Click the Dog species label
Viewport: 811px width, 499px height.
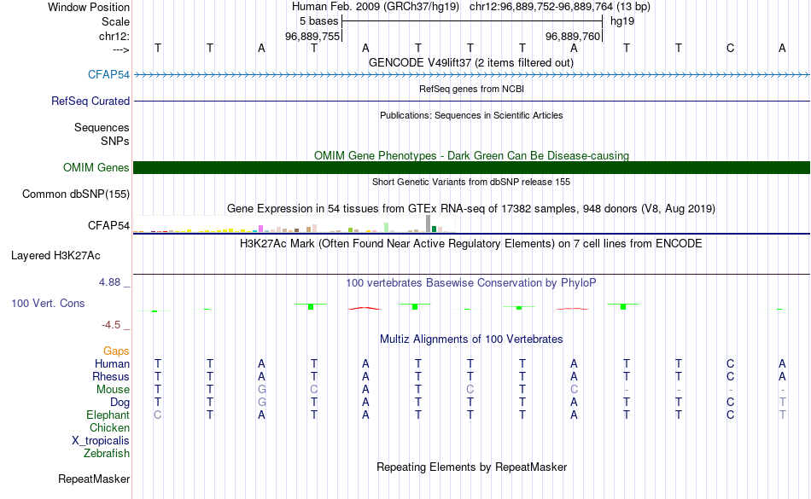(120, 402)
